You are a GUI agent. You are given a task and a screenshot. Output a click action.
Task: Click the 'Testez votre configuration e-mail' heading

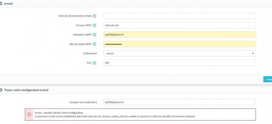tap(26, 90)
